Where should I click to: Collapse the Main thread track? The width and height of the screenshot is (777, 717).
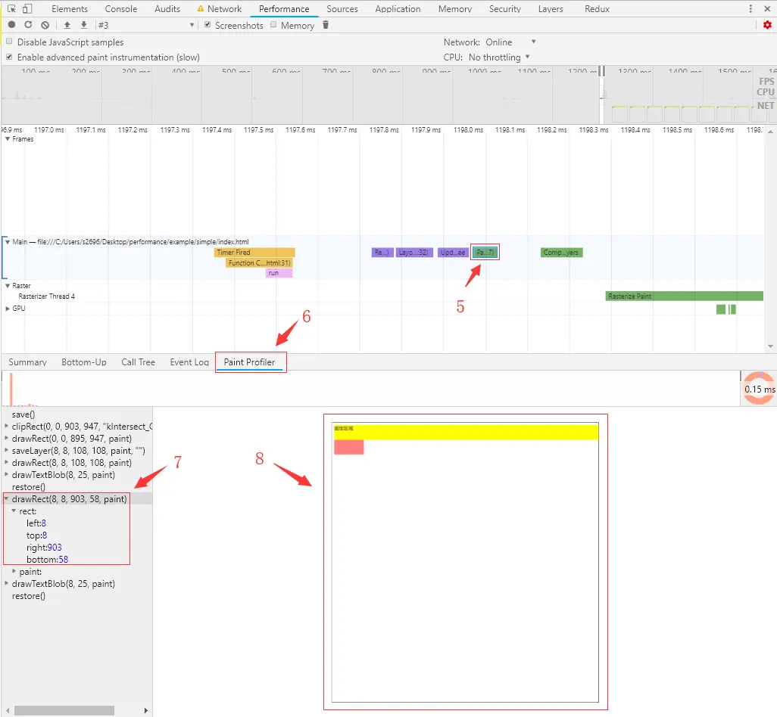tap(8, 242)
